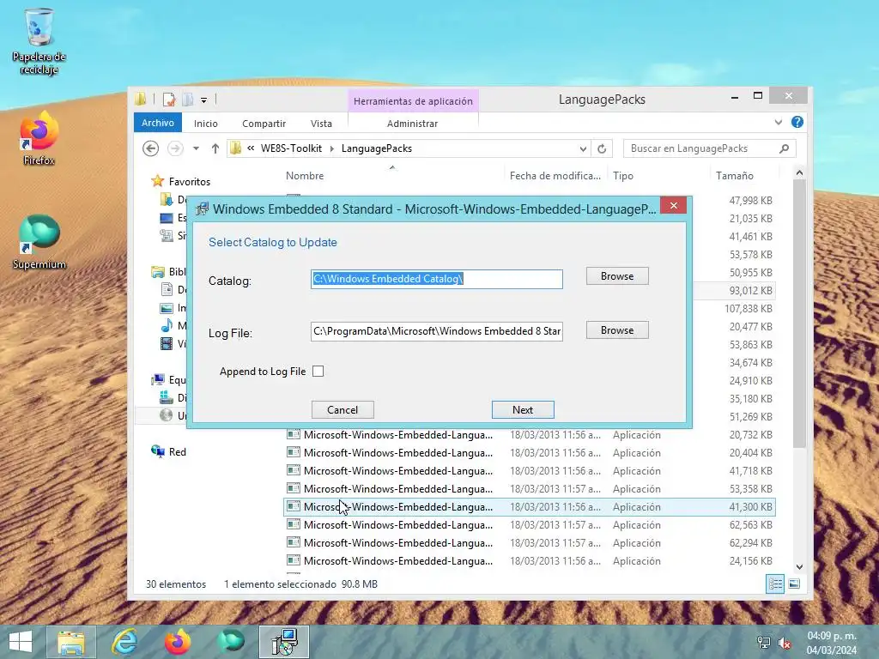
Task: Select the installer icon in the taskbar
Action: (284, 642)
